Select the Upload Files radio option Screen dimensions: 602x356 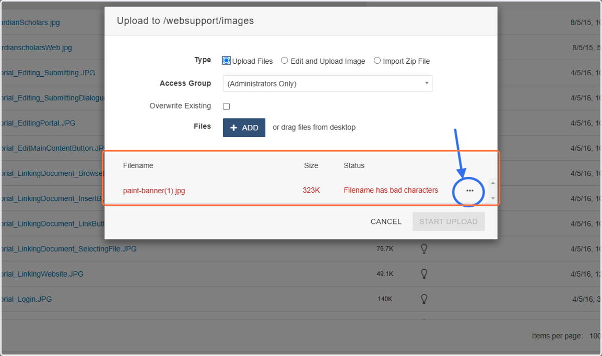226,61
